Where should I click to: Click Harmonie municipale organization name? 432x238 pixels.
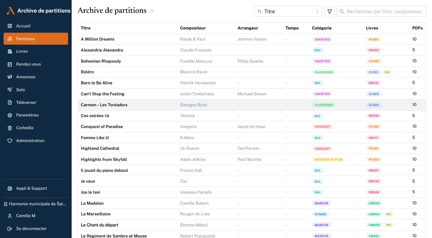coord(38,204)
